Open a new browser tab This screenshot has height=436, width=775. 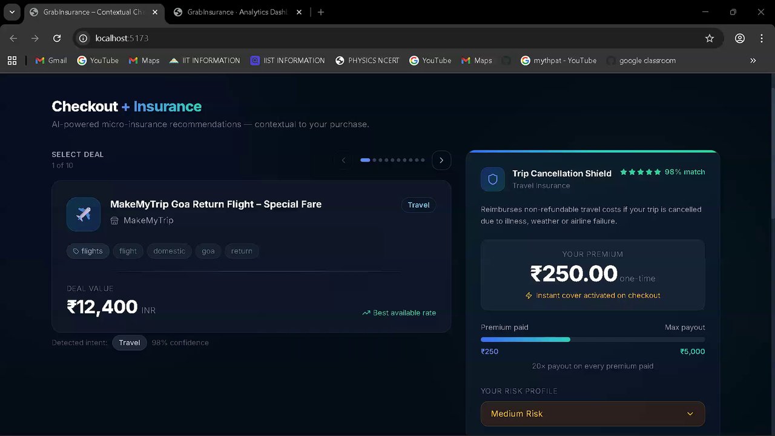click(321, 12)
